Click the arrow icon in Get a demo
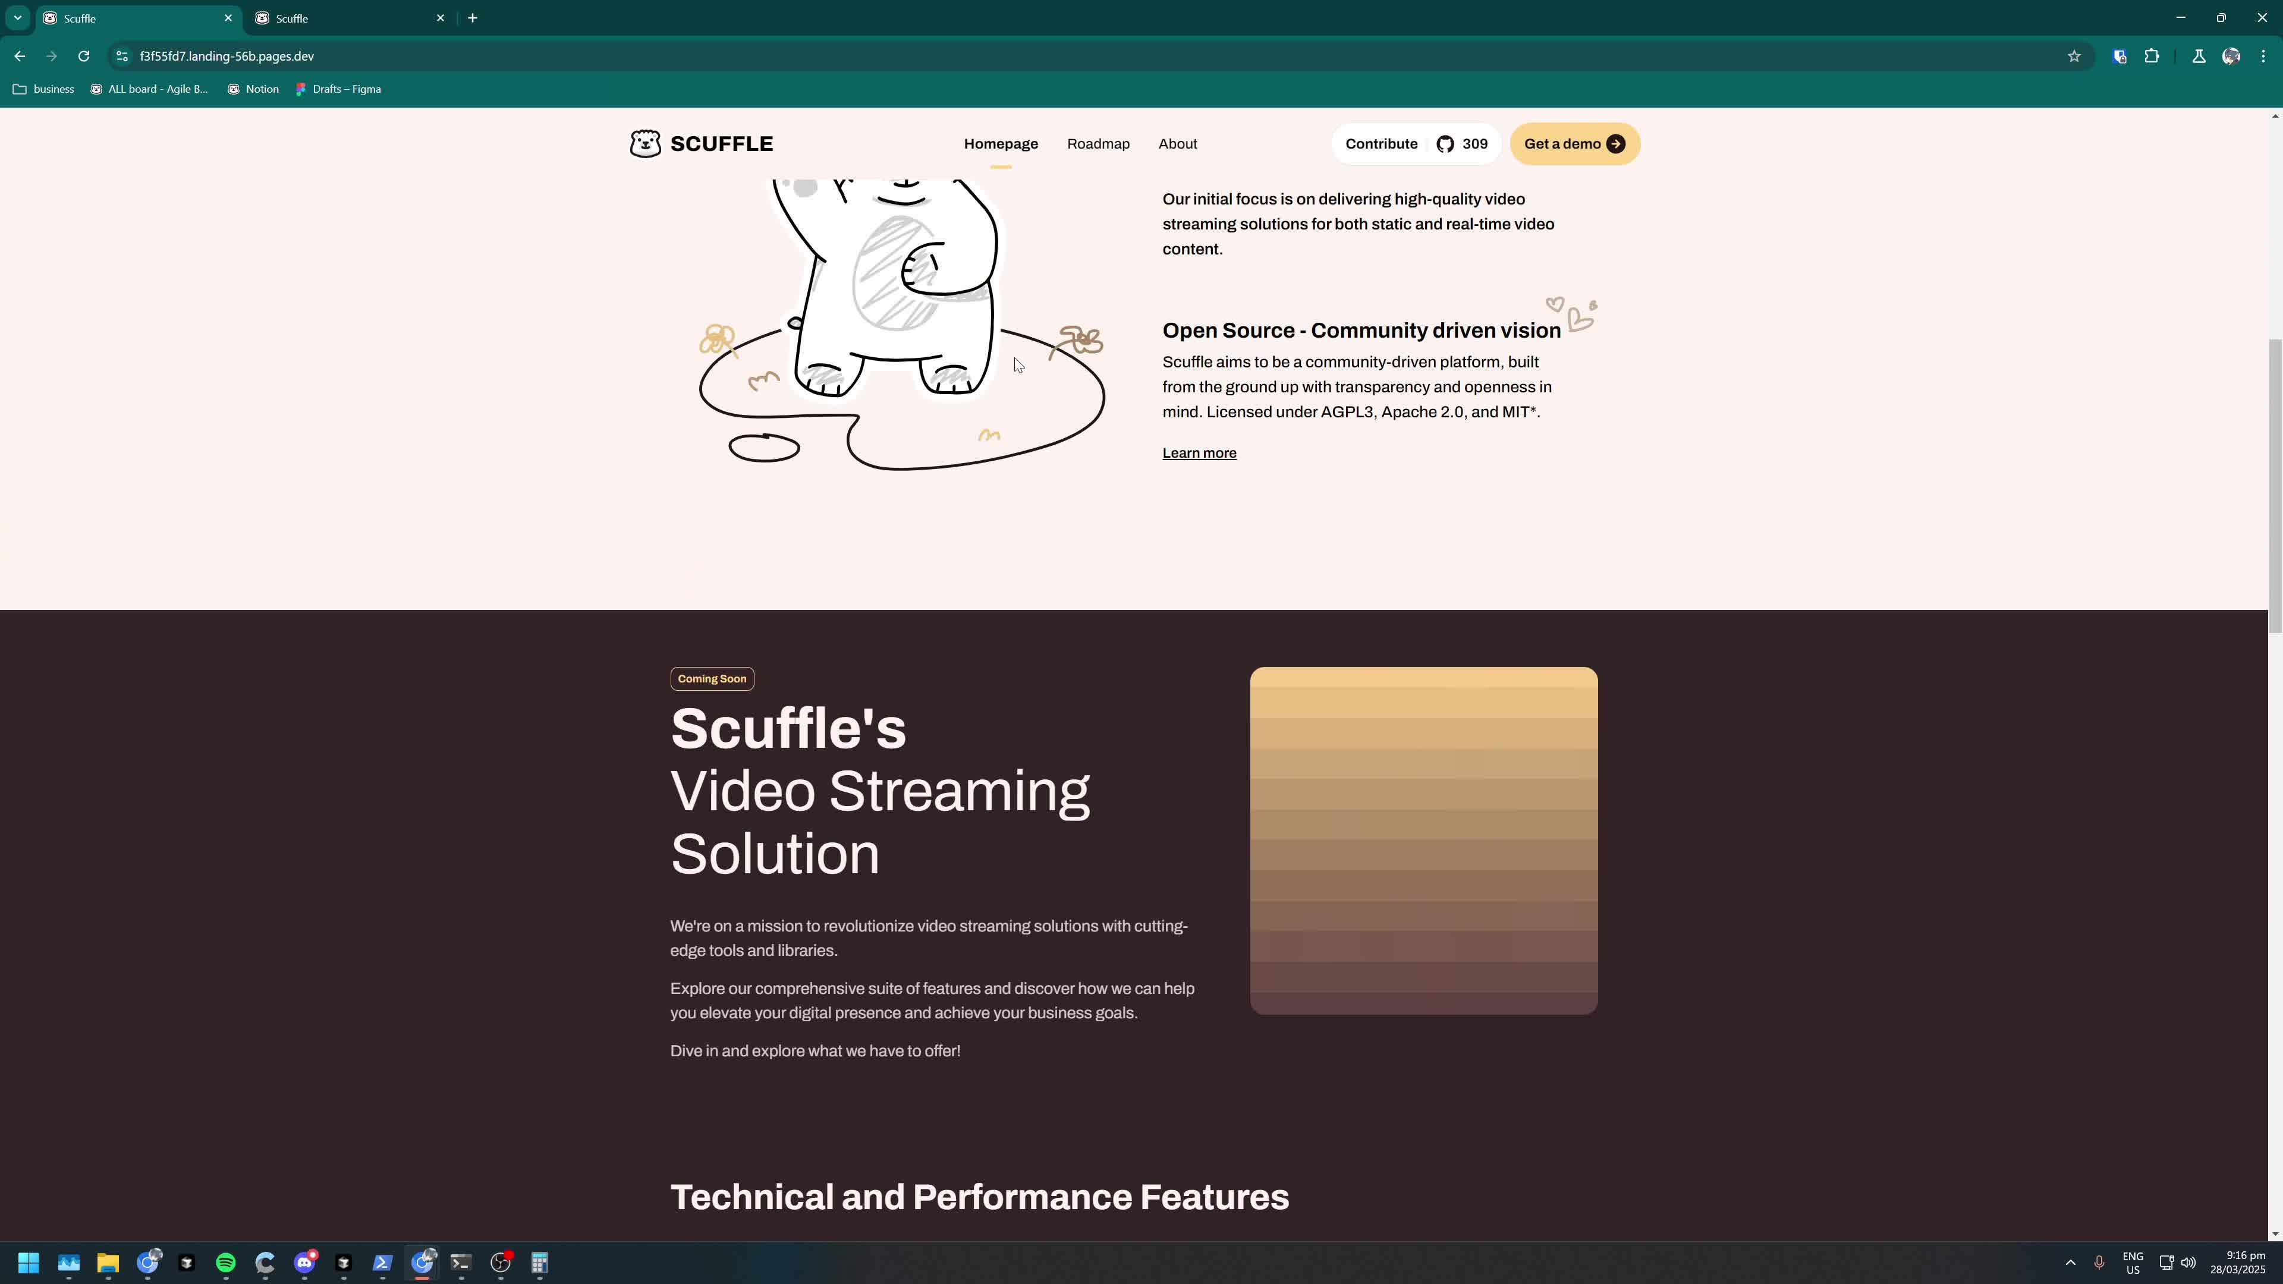The image size is (2283, 1284). tap(1616, 144)
